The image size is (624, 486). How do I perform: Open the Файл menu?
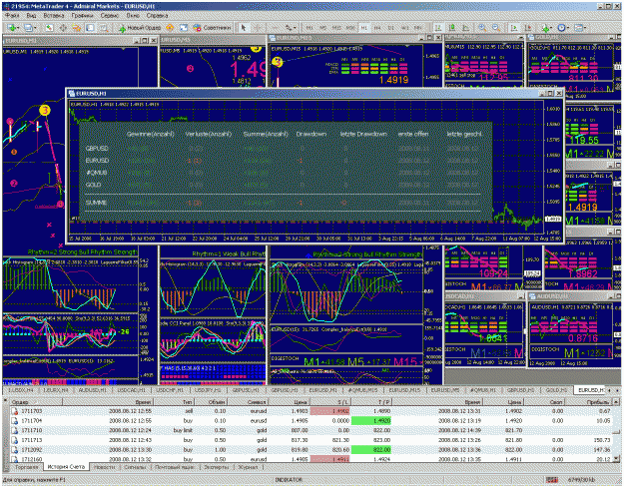12,15
